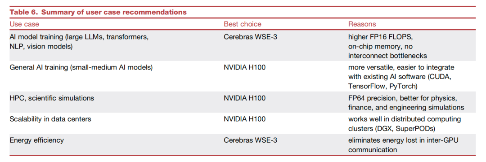Click 'Cerebras WSE-3' in the Energy efficiency row
The width and height of the screenshot is (486, 162).
tap(250, 140)
